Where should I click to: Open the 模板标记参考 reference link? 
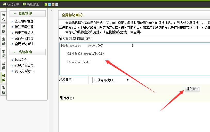click(x=118, y=32)
